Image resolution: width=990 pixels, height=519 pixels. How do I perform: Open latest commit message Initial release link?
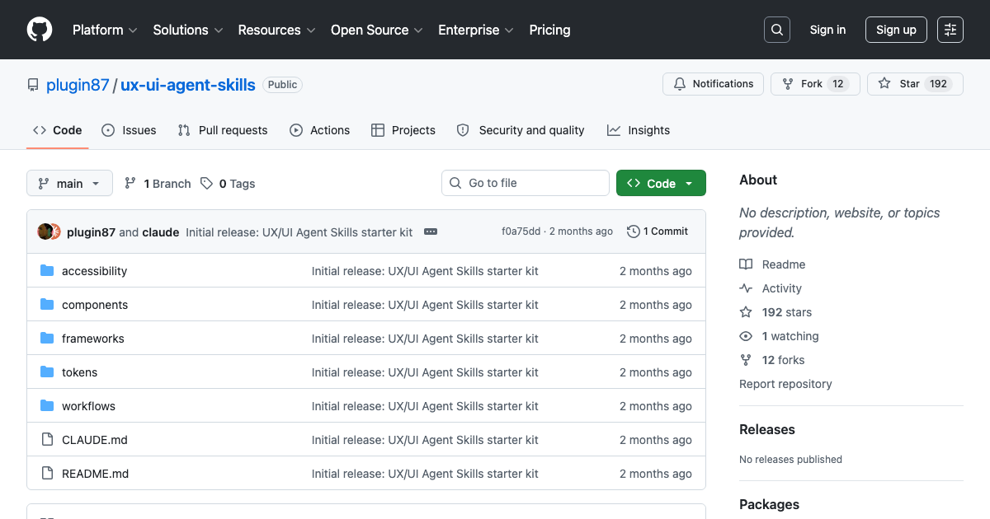point(299,232)
